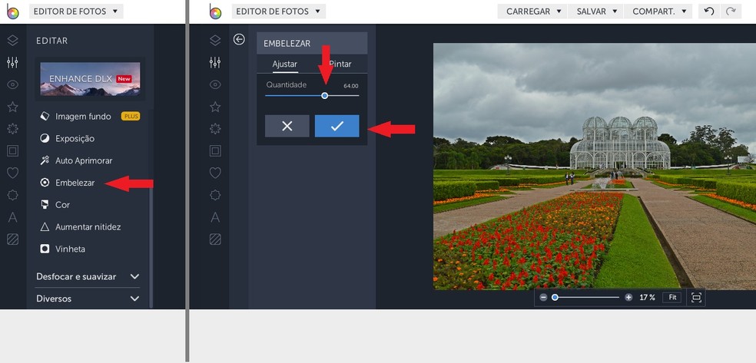Toggle fullscreen view icon
The height and width of the screenshot is (363, 756).
click(696, 298)
